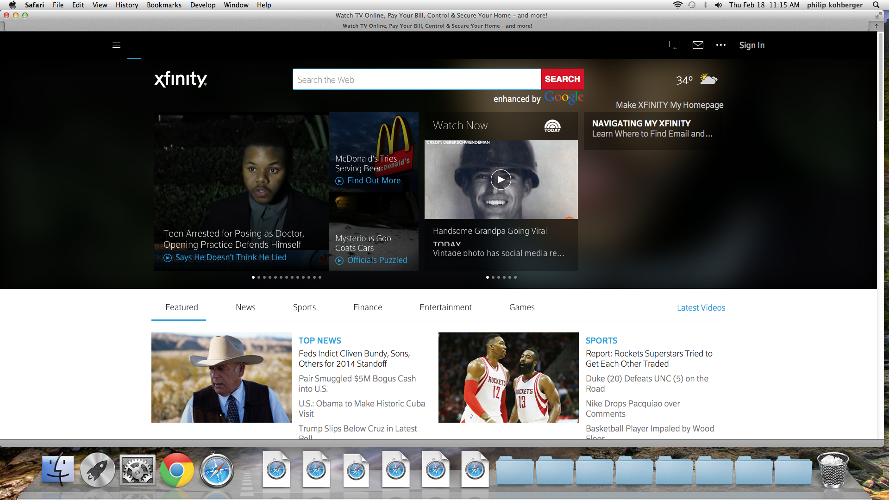Open the Bookmarks menu
Screen dimensions: 889x500
click(x=164, y=5)
